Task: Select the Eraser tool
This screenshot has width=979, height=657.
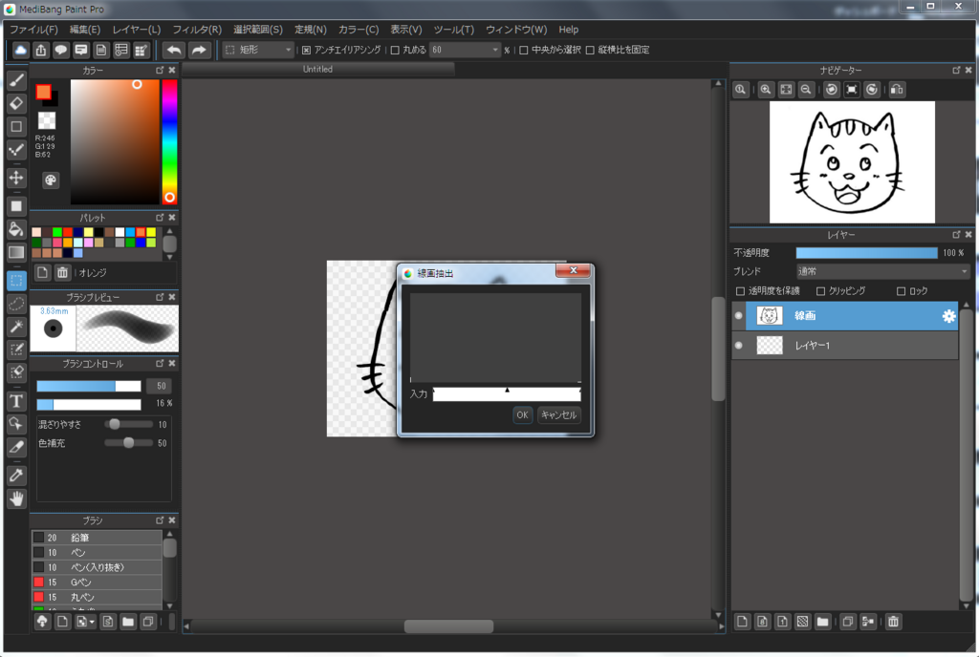Action: click(x=16, y=103)
